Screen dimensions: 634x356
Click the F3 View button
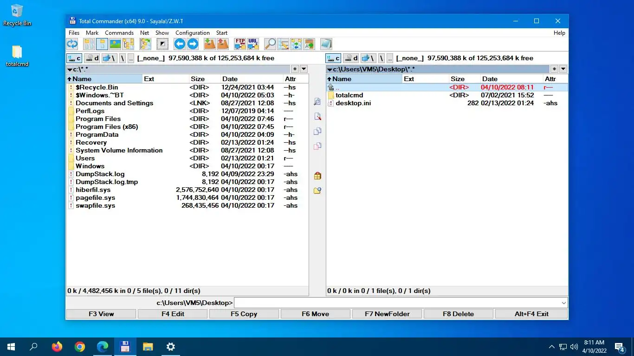(101, 314)
